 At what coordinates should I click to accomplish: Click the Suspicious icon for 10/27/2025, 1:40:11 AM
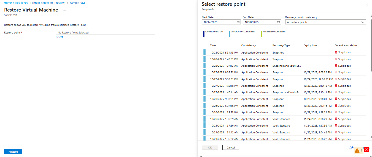pos(336,92)
